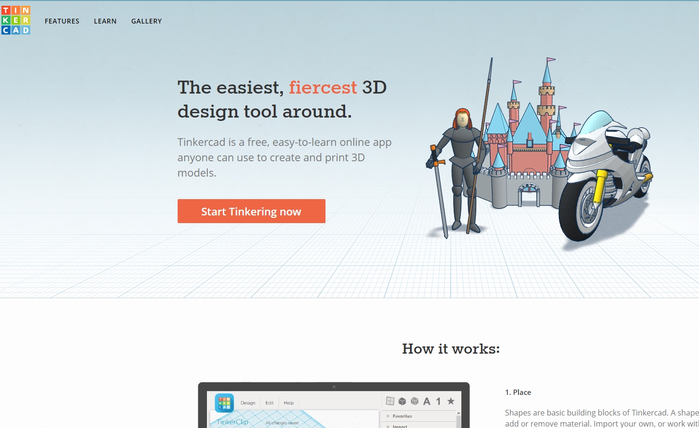The width and height of the screenshot is (699, 428).
Task: Click the 'Shapes are basic building blocks' paragraph
Action: [602, 418]
